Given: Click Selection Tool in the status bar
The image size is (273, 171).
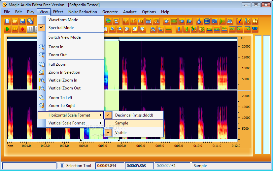Looking at the screenshot, I should point(79,166).
